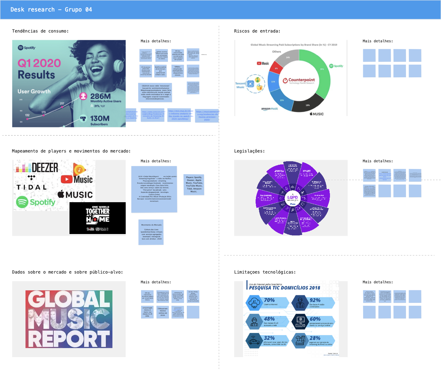Open the musicaemercado.org tendencias link

(207, 116)
